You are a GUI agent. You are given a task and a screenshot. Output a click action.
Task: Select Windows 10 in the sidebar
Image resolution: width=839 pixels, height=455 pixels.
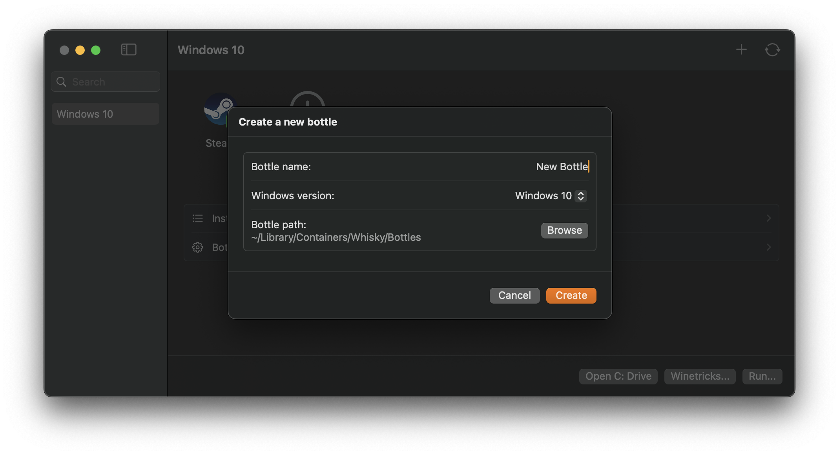(105, 114)
